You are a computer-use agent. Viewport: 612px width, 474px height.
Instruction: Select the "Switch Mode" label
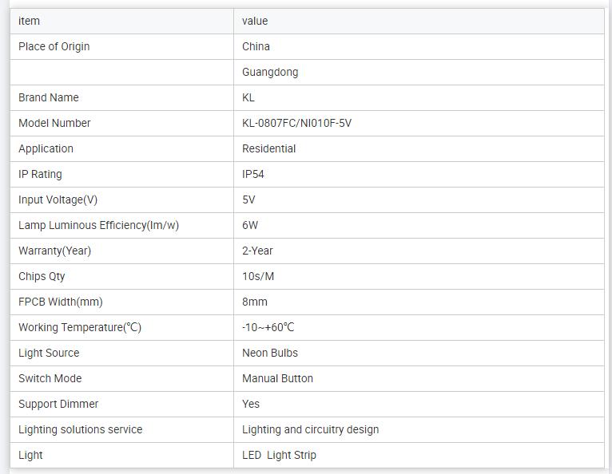(x=50, y=378)
